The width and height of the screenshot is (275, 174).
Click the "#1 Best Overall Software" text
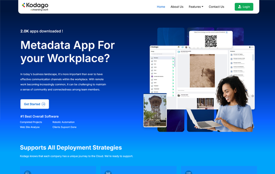point(39,116)
